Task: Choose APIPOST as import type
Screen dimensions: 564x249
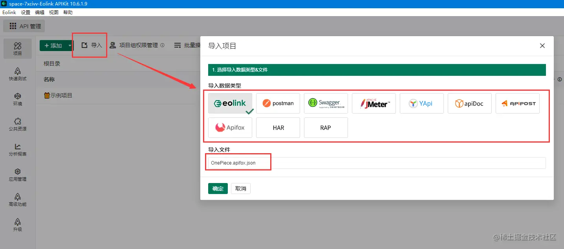Action: 518,103
